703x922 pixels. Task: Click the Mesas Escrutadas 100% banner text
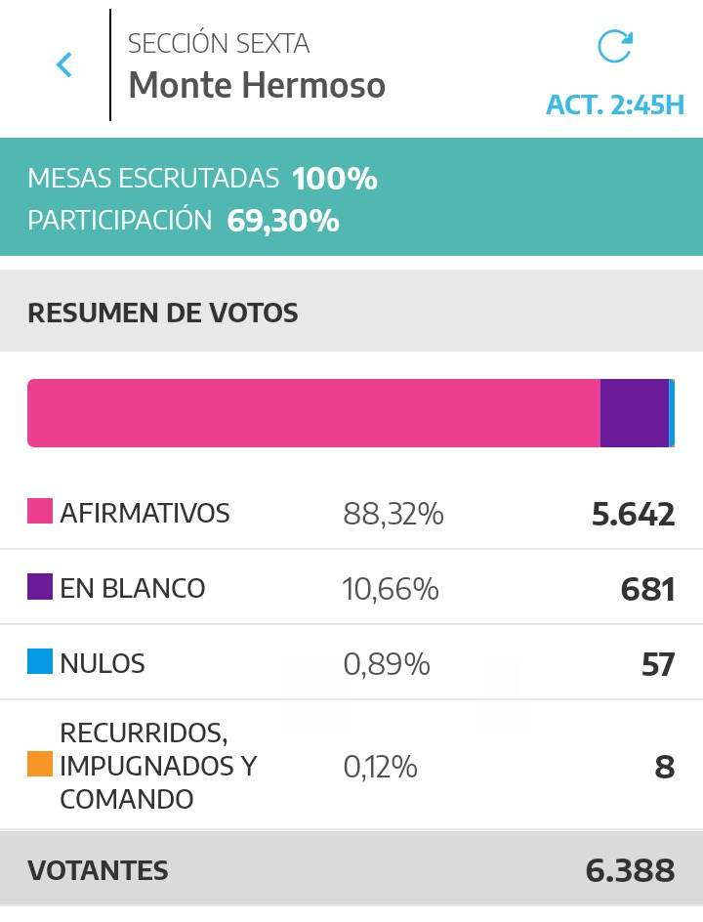tap(202, 179)
